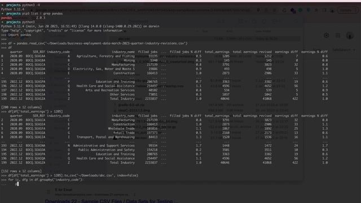Open the Google settings gear in browser
Screen dimensions: 361x203
click(326, 36)
